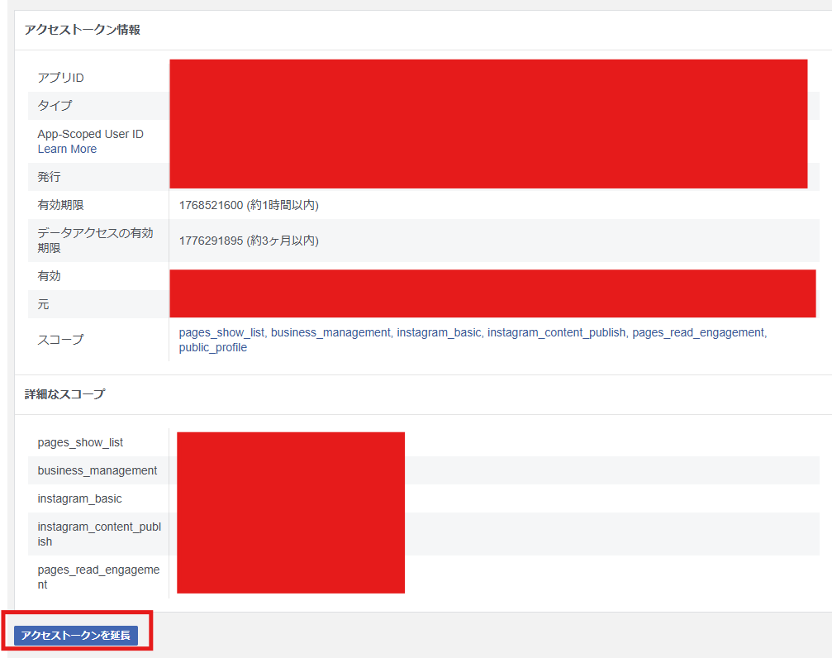832x658 pixels.
Task: Select pages_show_list in the detailed scopes table
Action: [80, 442]
